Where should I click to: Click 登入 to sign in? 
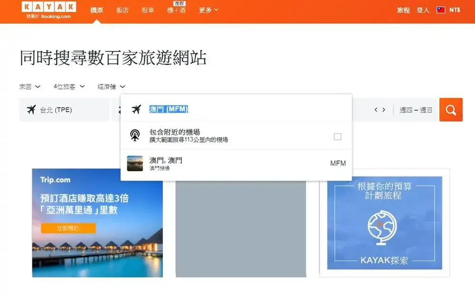(x=423, y=10)
